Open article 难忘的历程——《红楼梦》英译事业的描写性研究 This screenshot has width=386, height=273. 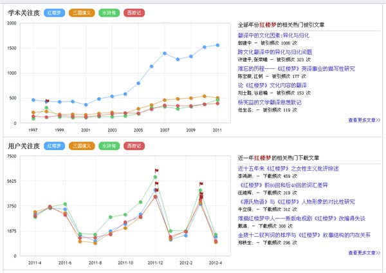tap(297, 69)
